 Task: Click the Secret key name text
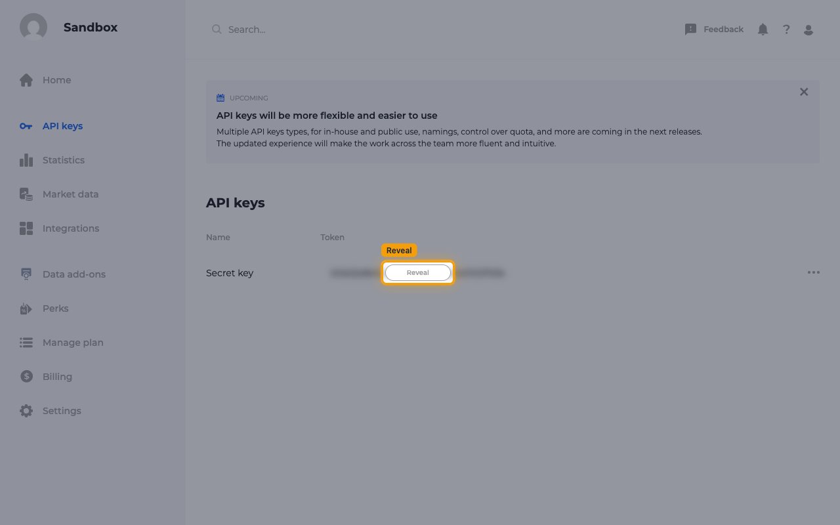pos(230,273)
